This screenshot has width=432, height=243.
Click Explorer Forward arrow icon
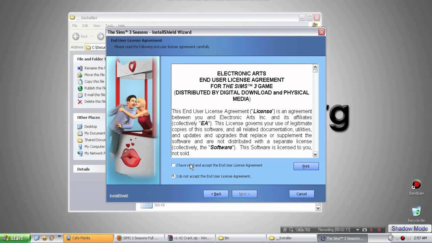click(101, 36)
